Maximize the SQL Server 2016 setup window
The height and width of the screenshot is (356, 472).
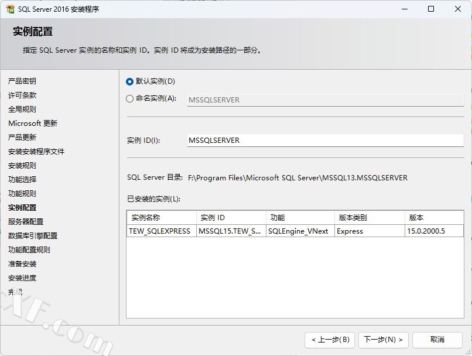click(431, 9)
